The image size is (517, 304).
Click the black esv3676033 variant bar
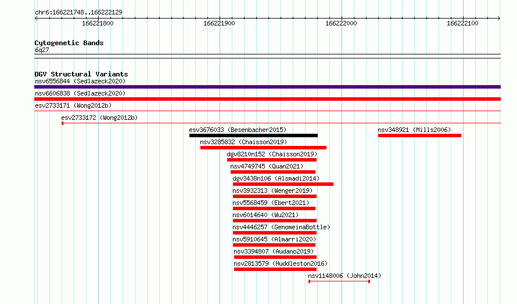click(253, 135)
